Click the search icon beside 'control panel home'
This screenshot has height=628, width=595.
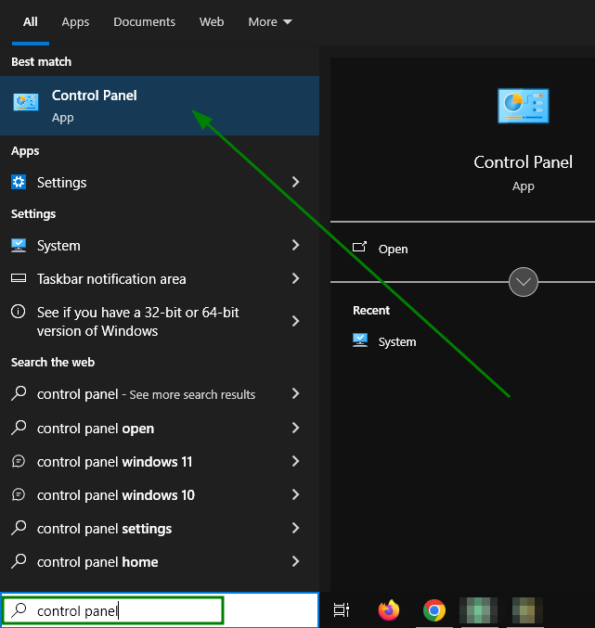pos(19,561)
